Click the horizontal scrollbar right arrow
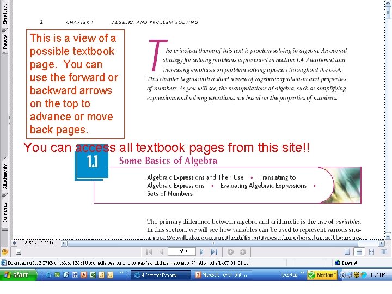 point(382,243)
